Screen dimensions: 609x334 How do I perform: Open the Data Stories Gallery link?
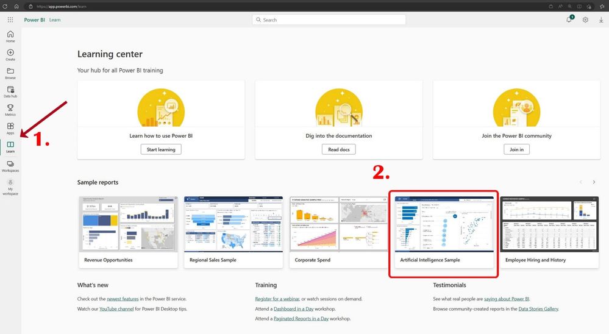538,309
